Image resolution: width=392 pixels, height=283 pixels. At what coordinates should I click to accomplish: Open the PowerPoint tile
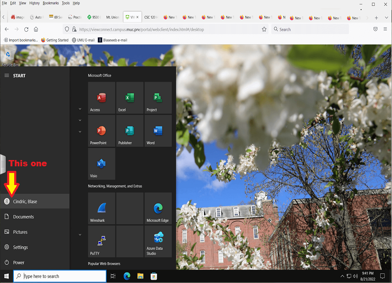102,131
